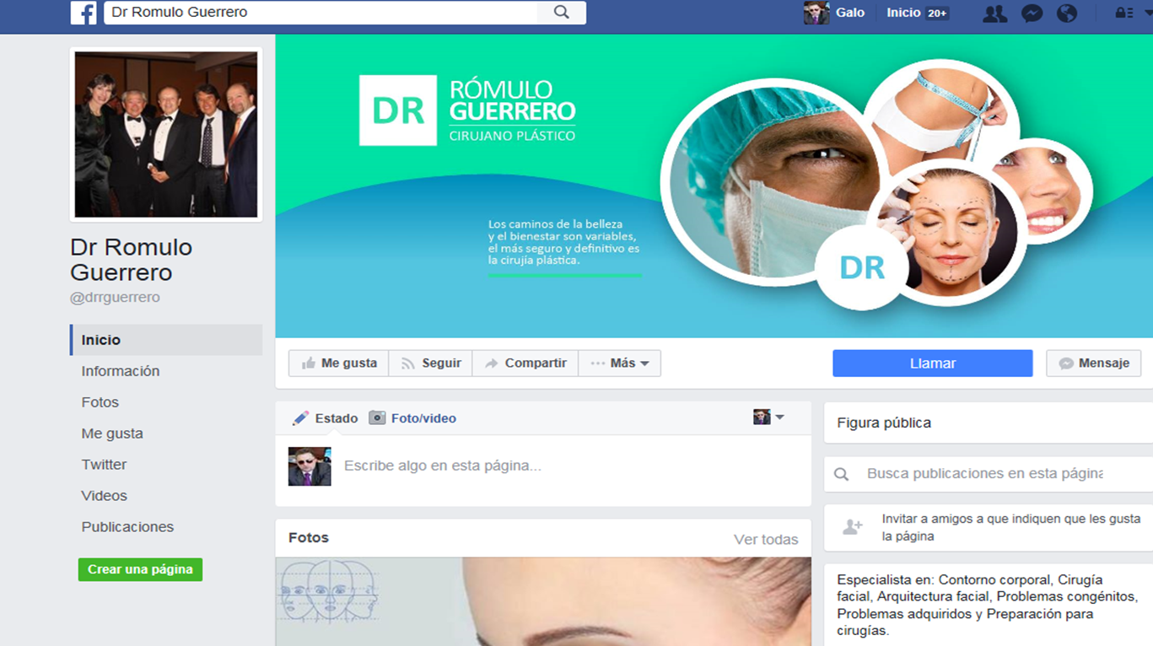Click the search magnifier button
The height and width of the screenshot is (646, 1153).
tap(561, 13)
